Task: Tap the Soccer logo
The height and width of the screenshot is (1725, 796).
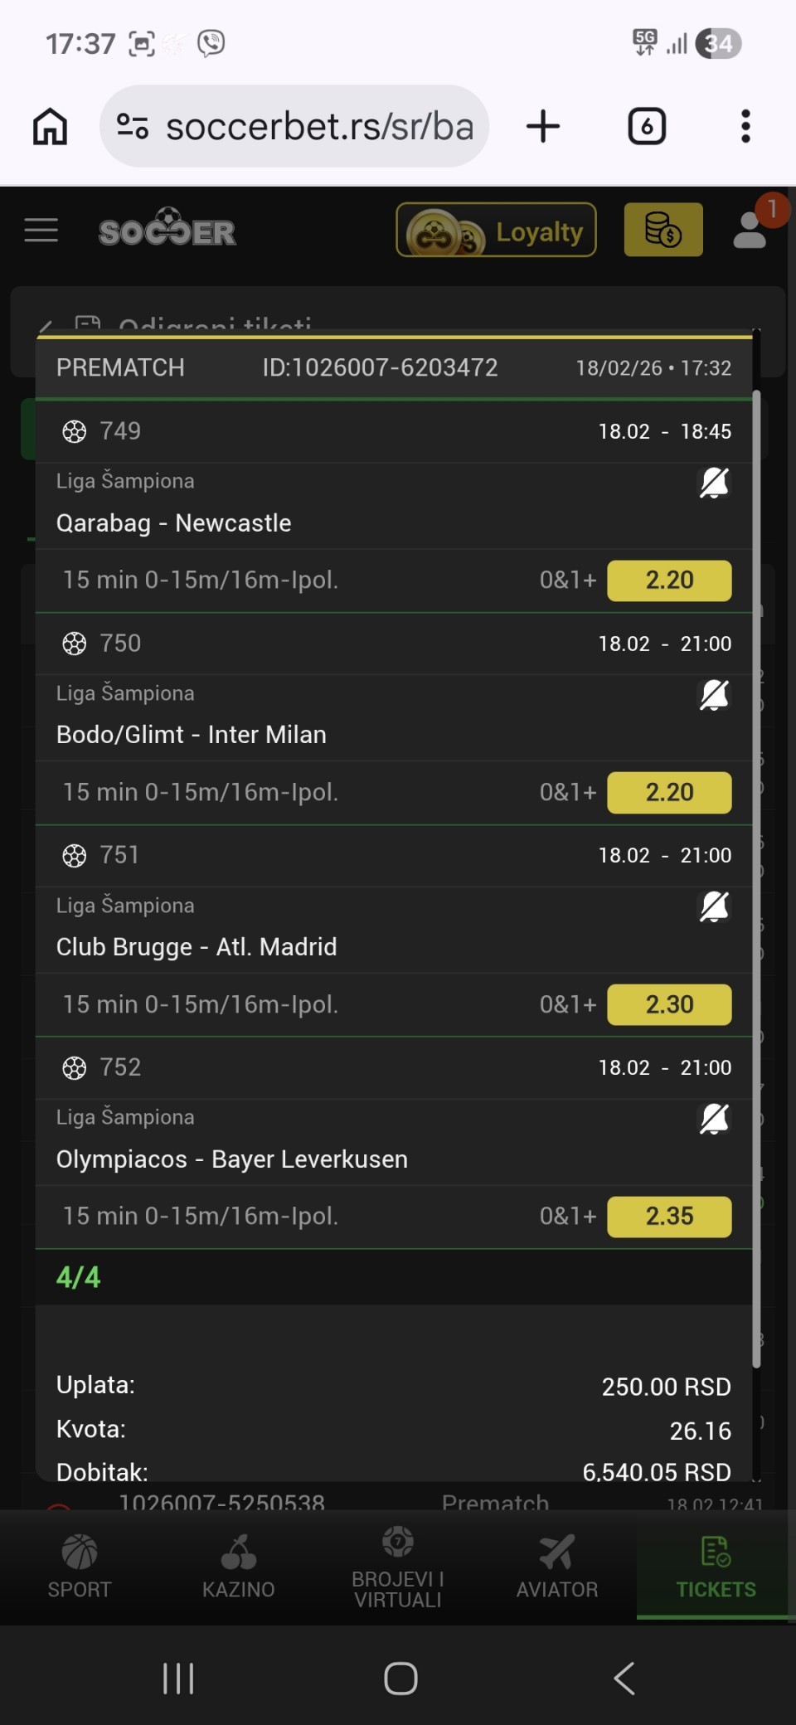Action: (167, 230)
